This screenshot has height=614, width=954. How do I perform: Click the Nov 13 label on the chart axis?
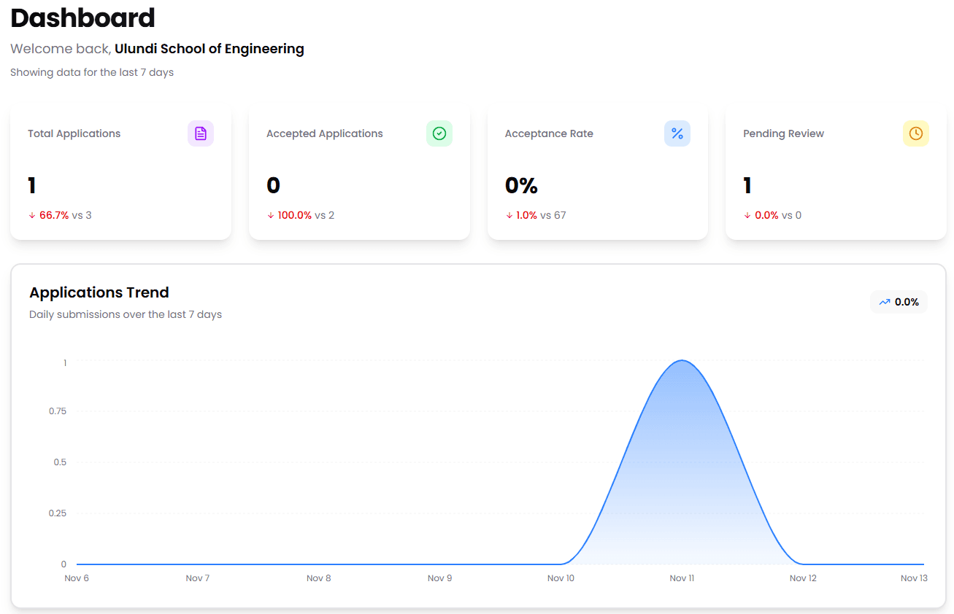914,578
